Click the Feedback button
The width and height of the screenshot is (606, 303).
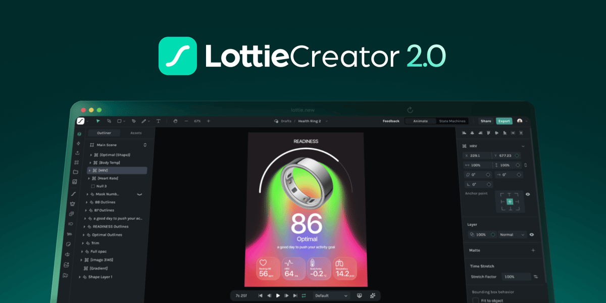pos(391,121)
